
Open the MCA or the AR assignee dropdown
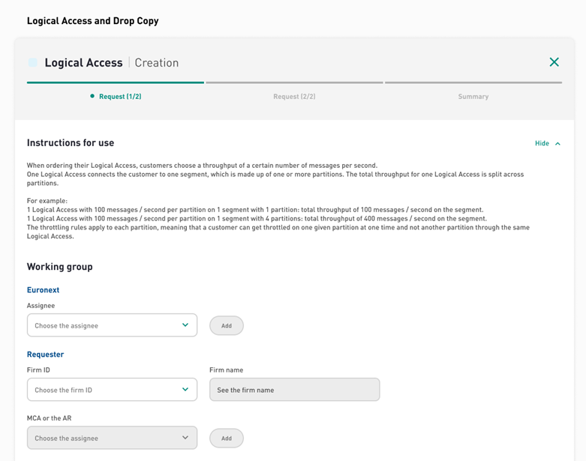[112, 438]
